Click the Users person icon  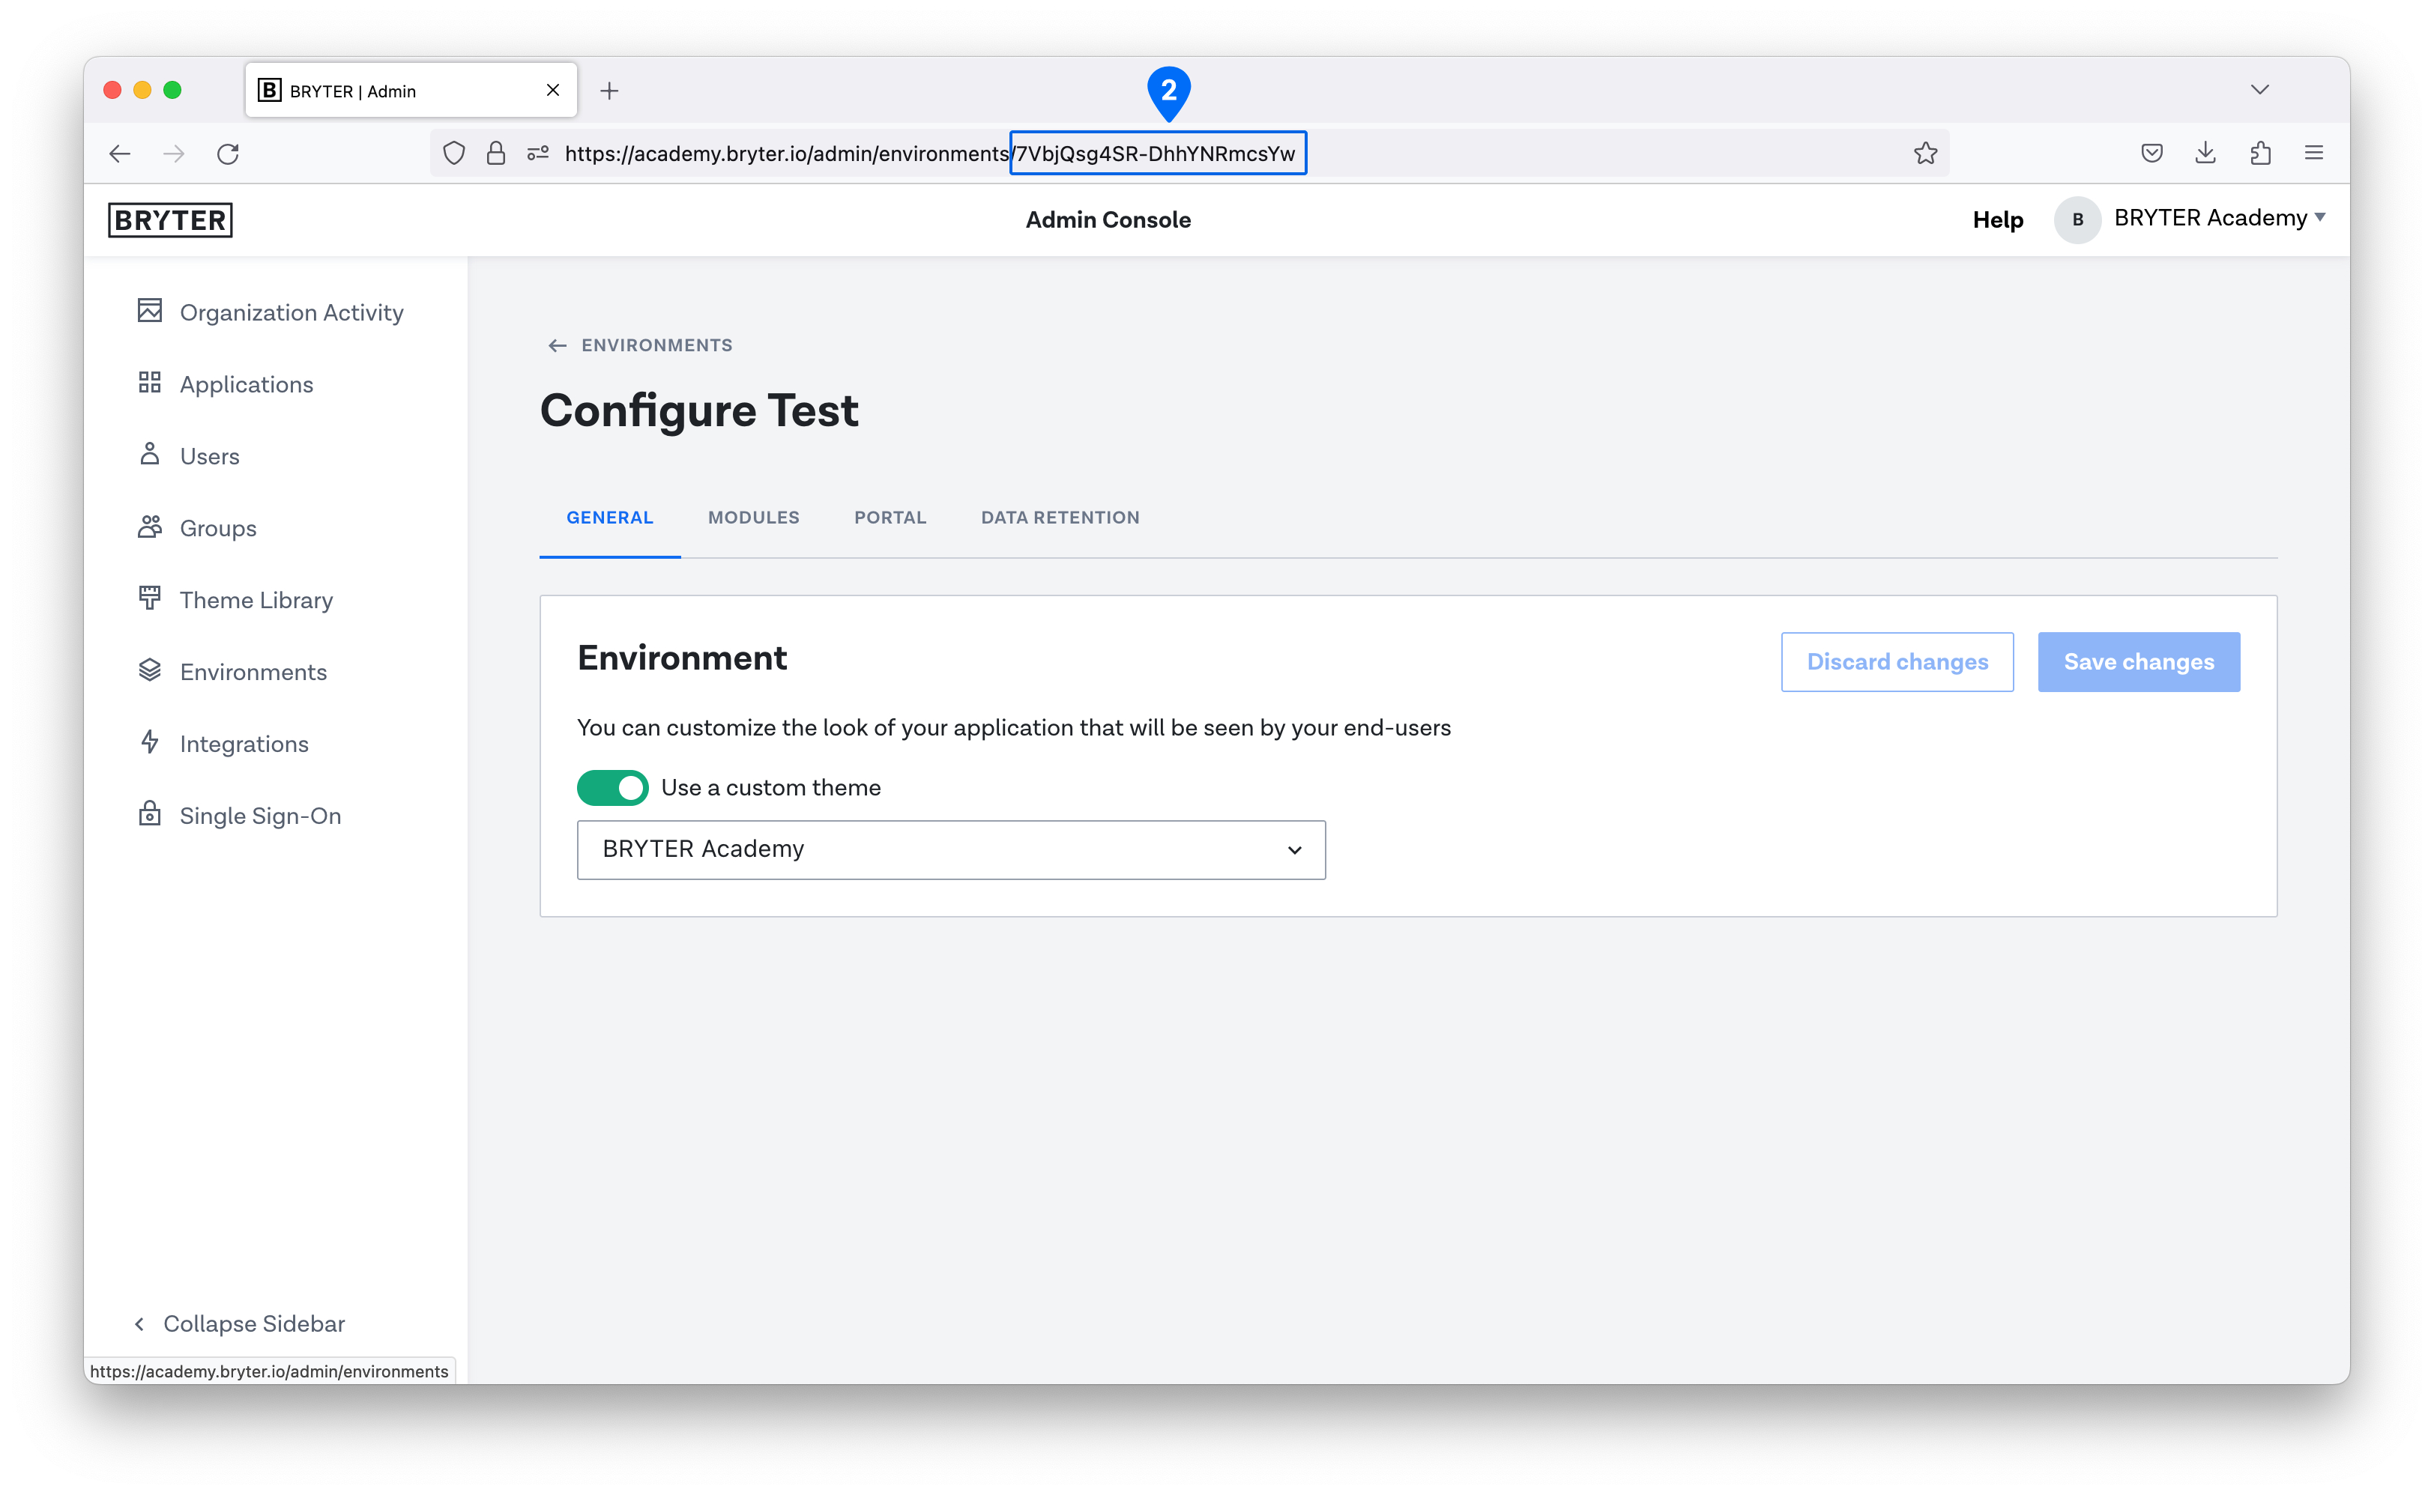(149, 455)
